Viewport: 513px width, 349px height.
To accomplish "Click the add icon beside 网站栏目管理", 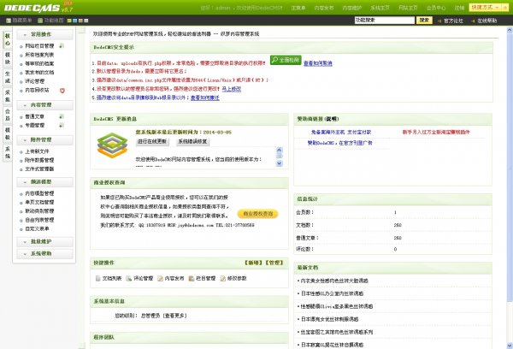I will tap(62, 46).
